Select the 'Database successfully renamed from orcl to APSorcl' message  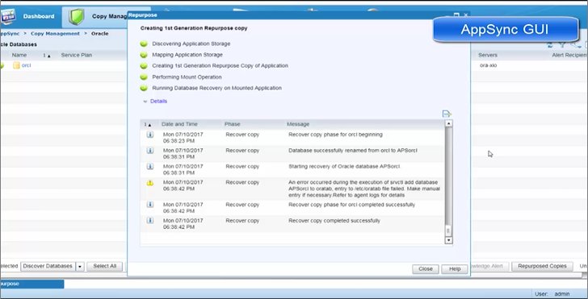(x=353, y=151)
